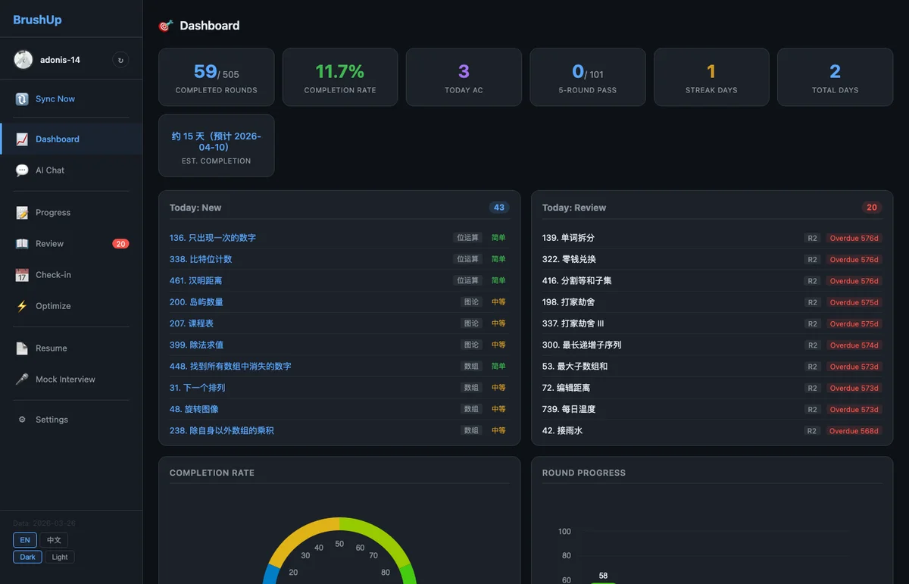This screenshot has width=909, height=584.
Task: Click the Sync Now label
Action: click(55, 99)
